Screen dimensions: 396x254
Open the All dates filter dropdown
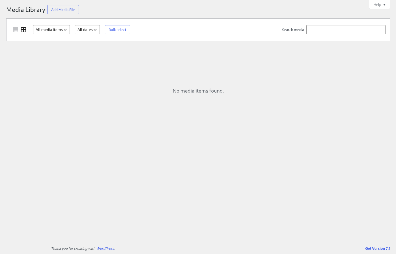[87, 30]
